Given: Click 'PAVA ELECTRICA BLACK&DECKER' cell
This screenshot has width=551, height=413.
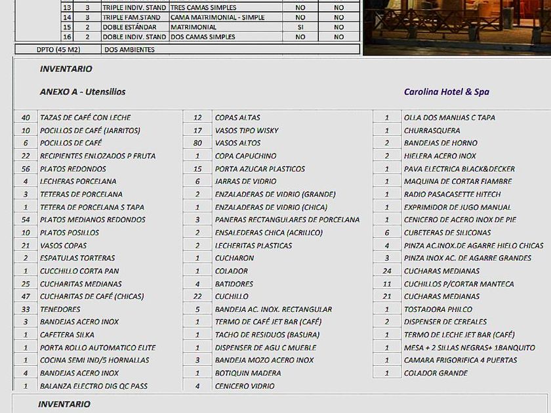Looking at the screenshot, I should pyautogui.click(x=459, y=169).
